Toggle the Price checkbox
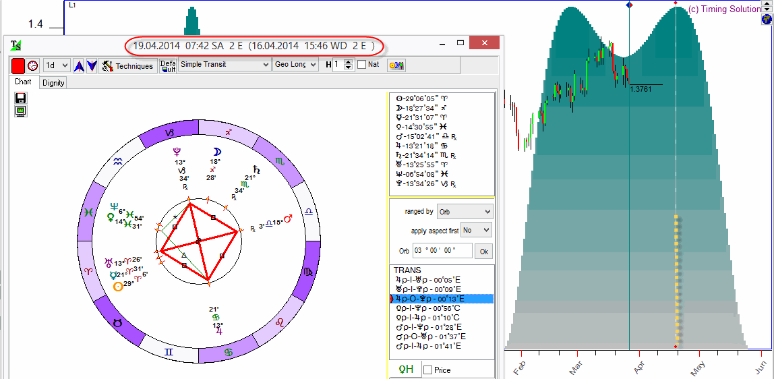The width and height of the screenshot is (774, 379). (x=427, y=370)
